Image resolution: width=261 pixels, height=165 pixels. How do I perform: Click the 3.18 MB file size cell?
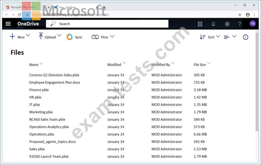pos(200,90)
